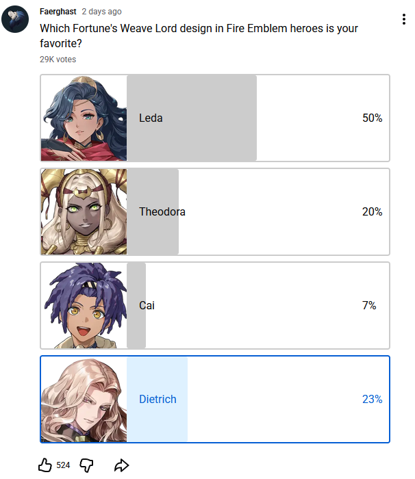Open the Faerghast channel name link

pos(58,12)
